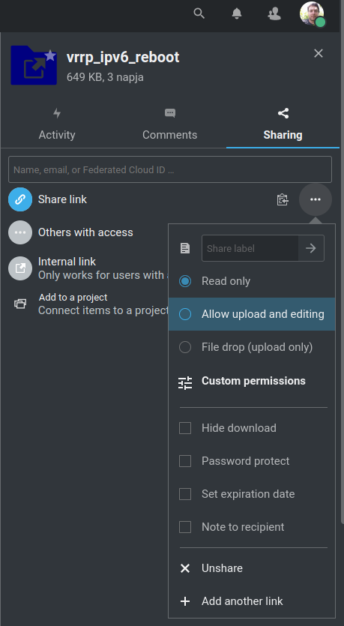Toggle the favorite star on folder
The width and height of the screenshot is (344, 626).
point(50,55)
